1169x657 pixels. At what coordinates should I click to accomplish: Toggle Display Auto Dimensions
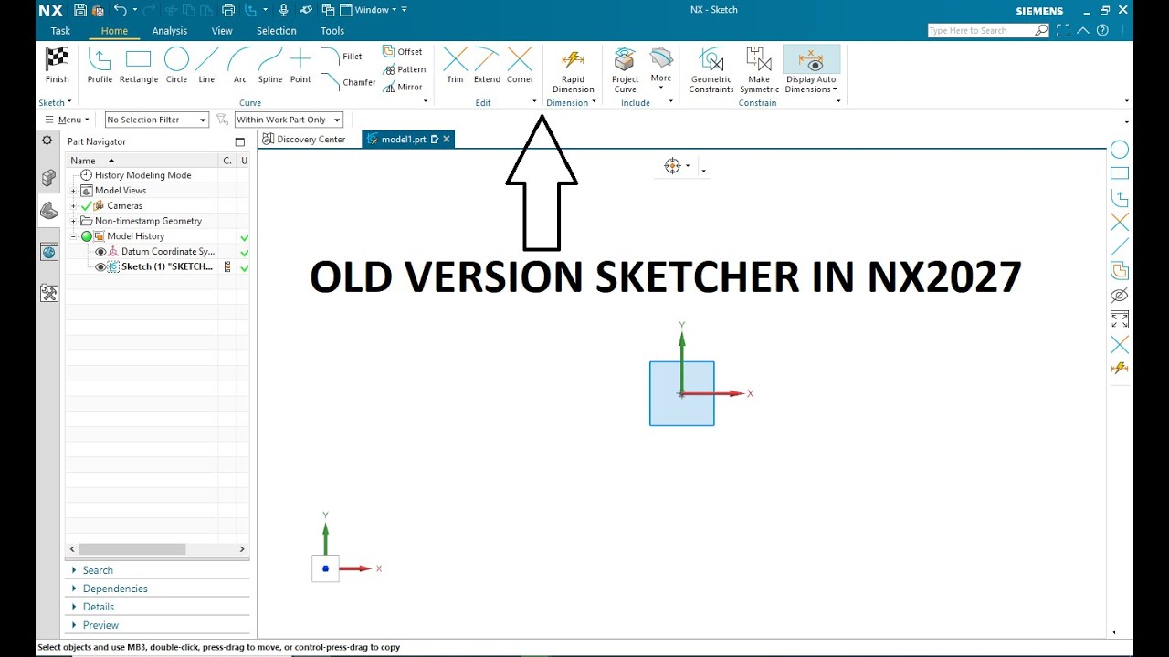click(811, 70)
